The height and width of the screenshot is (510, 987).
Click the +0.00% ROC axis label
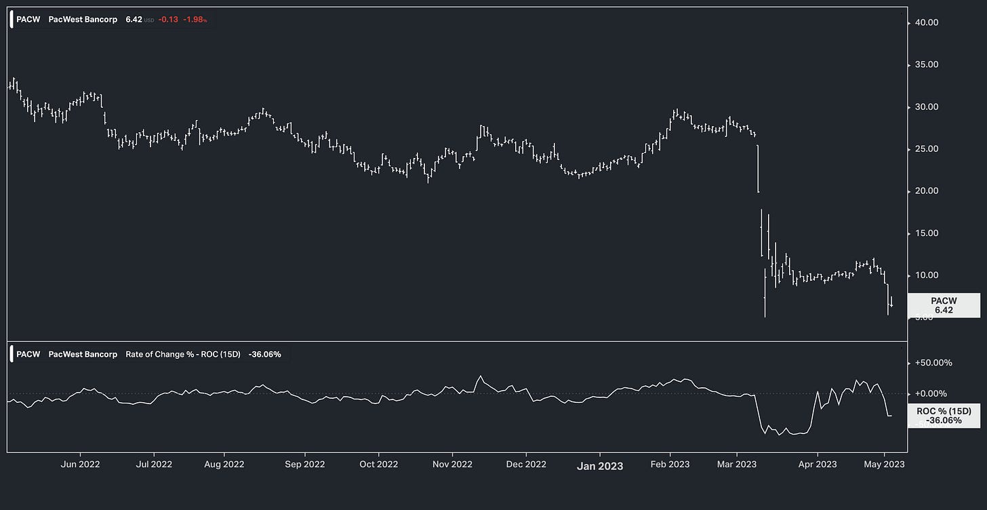click(931, 393)
